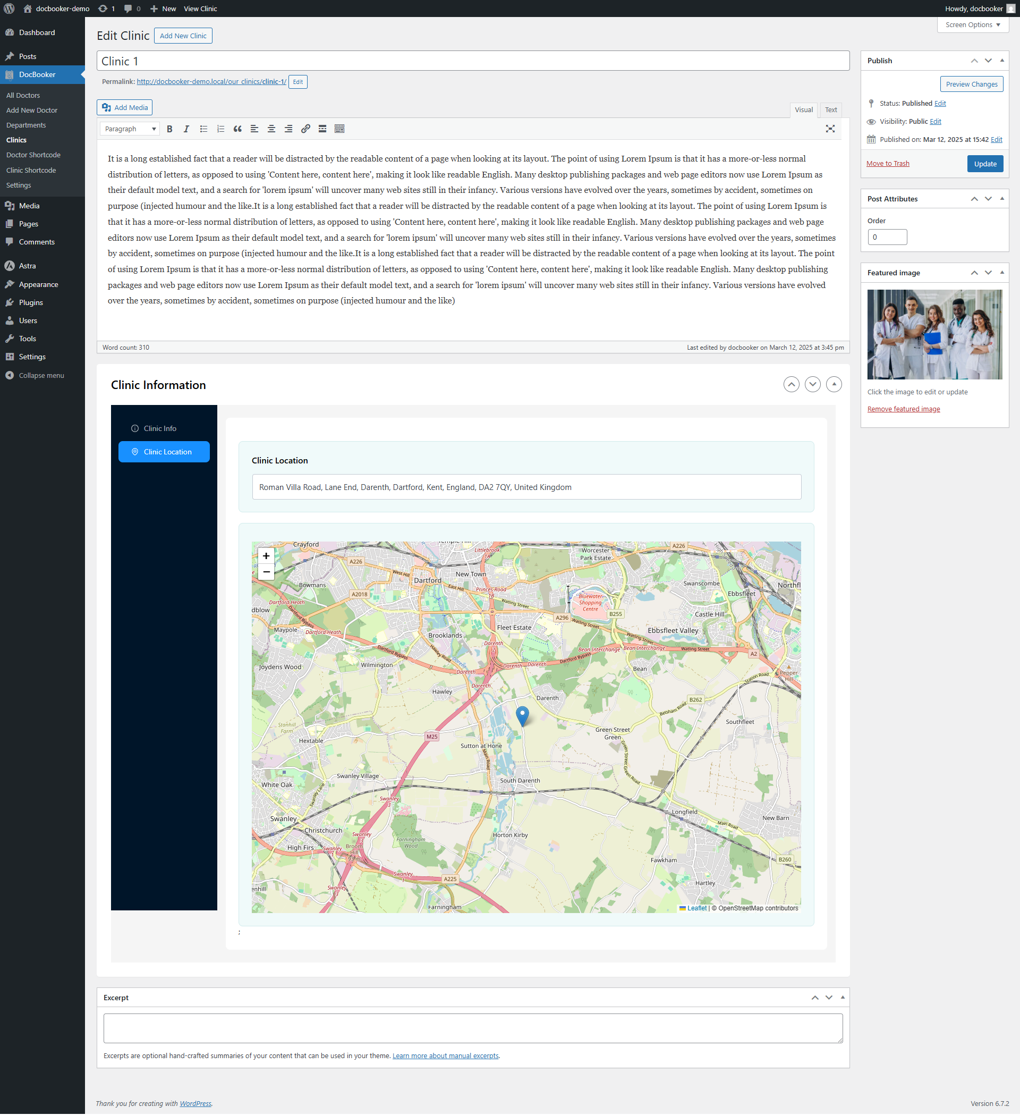Click Remove featured image link
1020x1115 pixels.
tap(903, 409)
